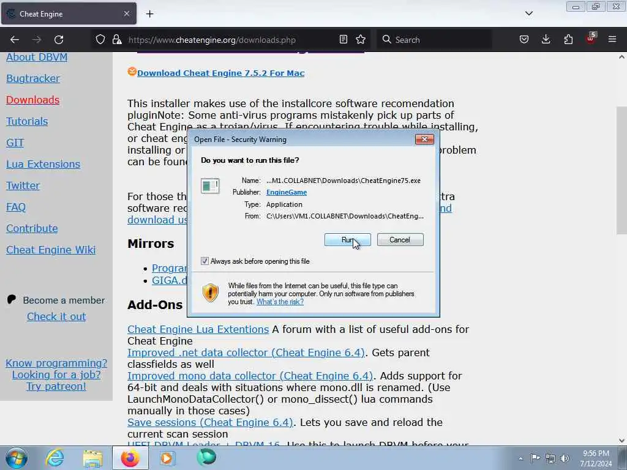
Task: Open the Contribute sidebar link
Action: [32, 229]
